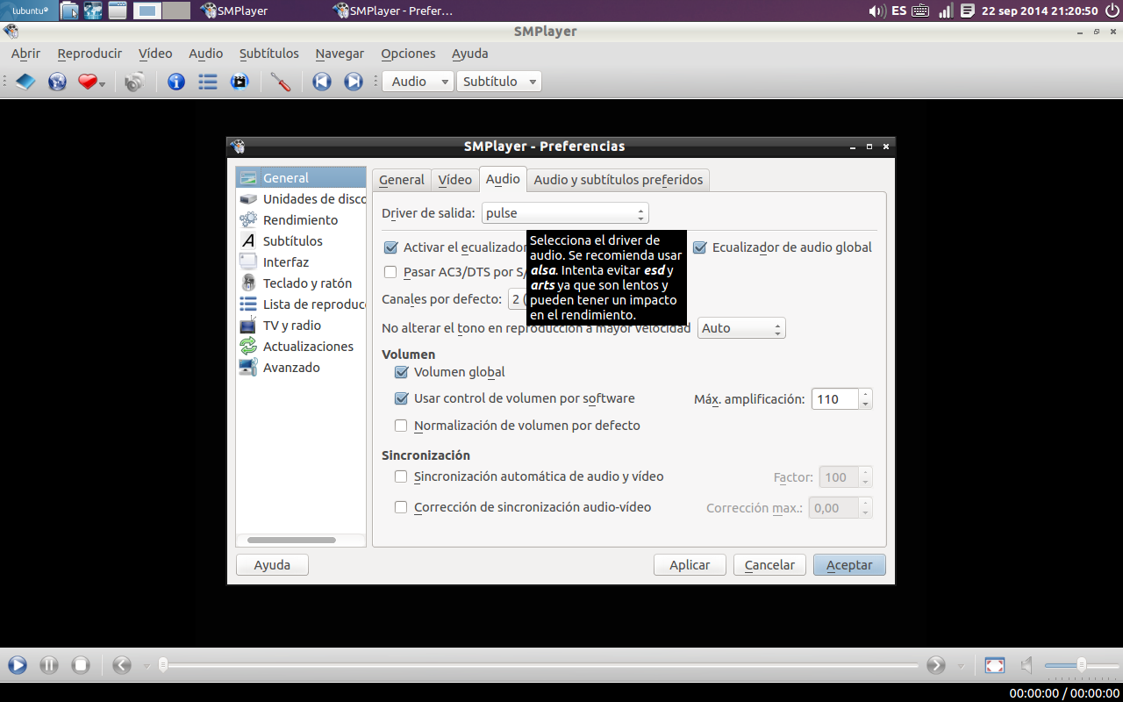Skip to next chapter with the forward icon

353,81
